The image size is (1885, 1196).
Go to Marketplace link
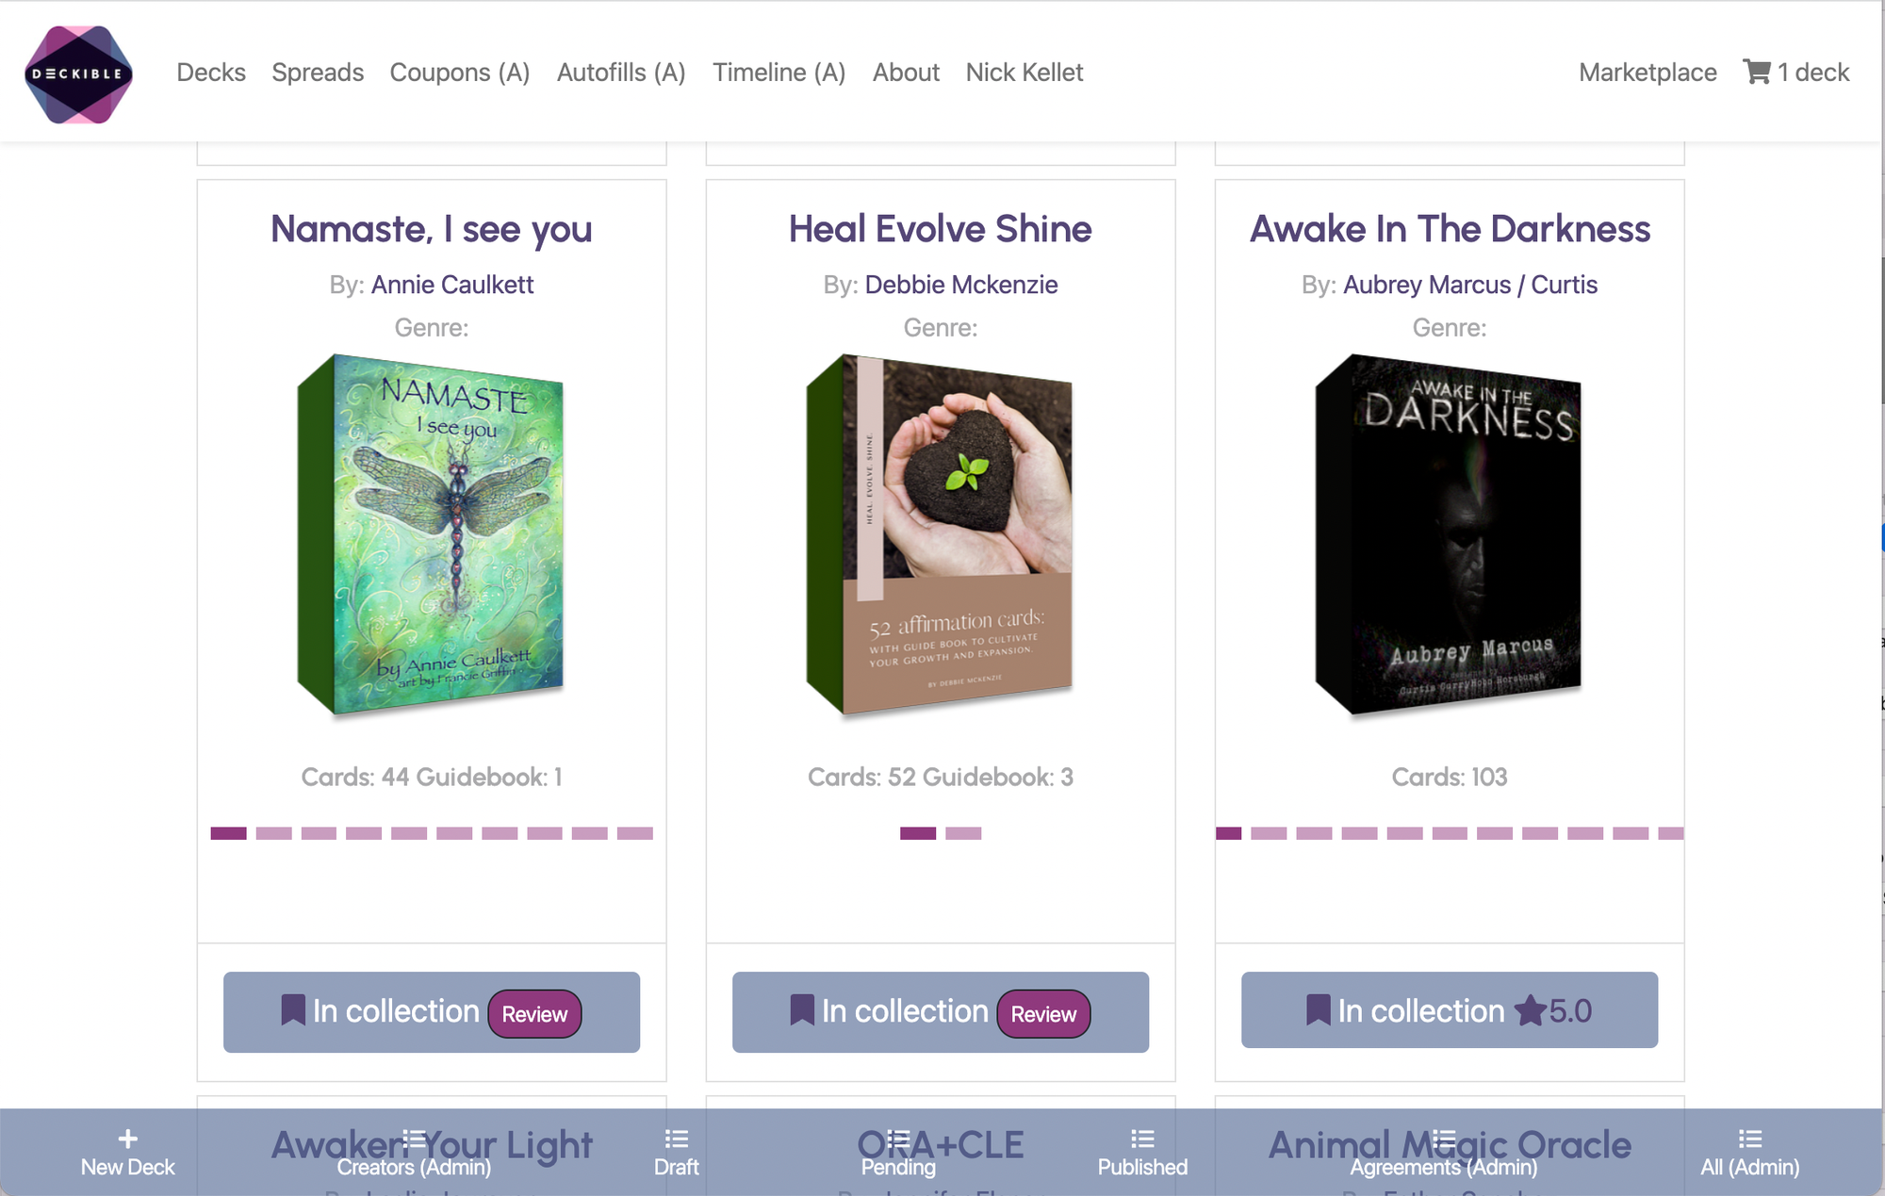click(1647, 73)
